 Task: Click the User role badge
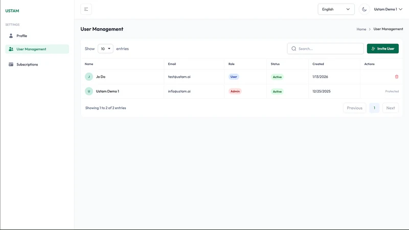[x=234, y=77]
